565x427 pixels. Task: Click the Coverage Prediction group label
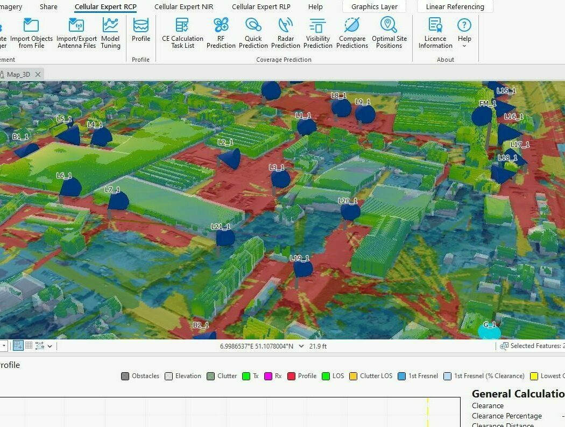(x=284, y=60)
